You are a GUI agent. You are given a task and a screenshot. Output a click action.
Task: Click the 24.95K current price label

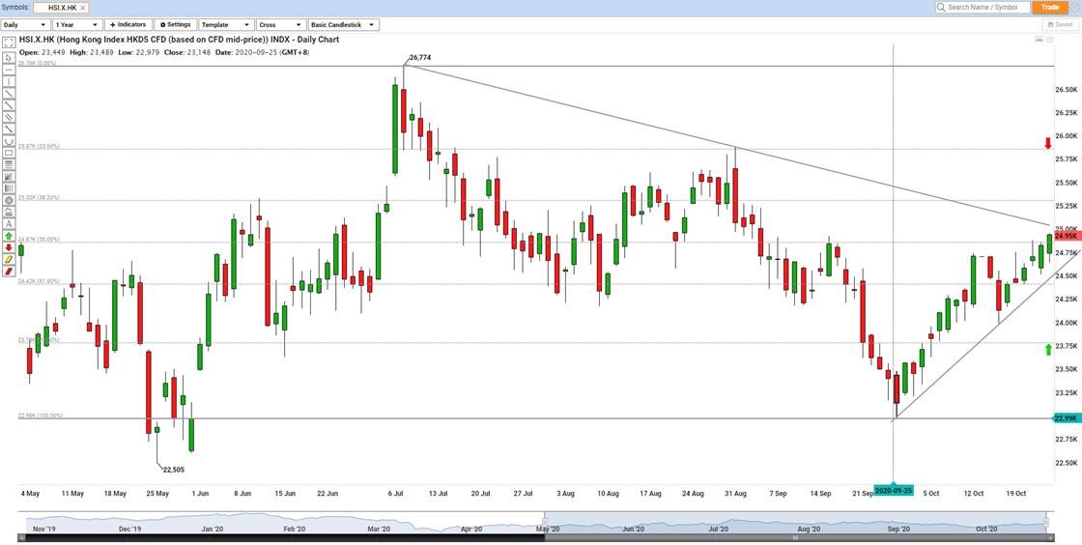1067,236
